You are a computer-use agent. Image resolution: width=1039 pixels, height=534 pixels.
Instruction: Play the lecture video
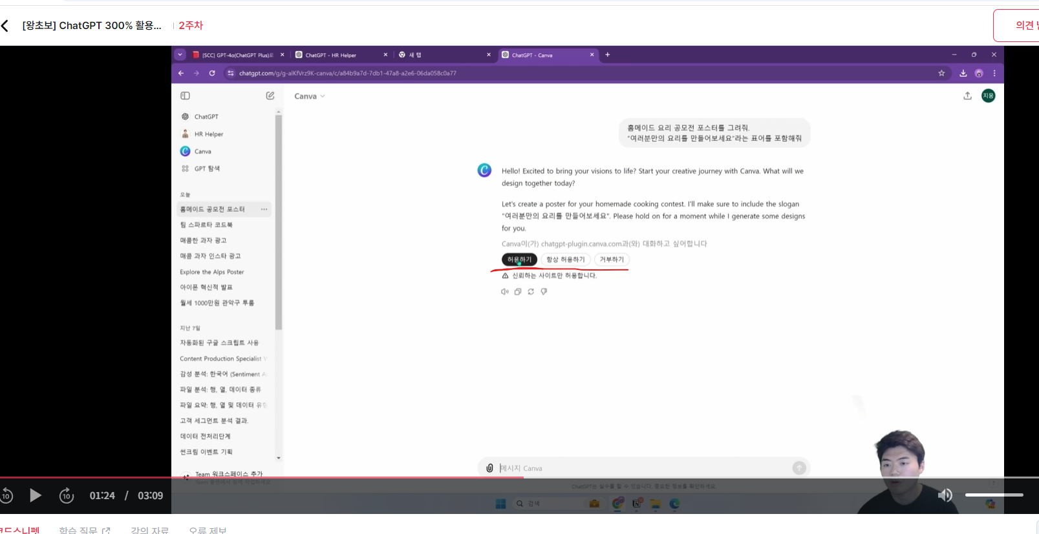[x=36, y=495]
